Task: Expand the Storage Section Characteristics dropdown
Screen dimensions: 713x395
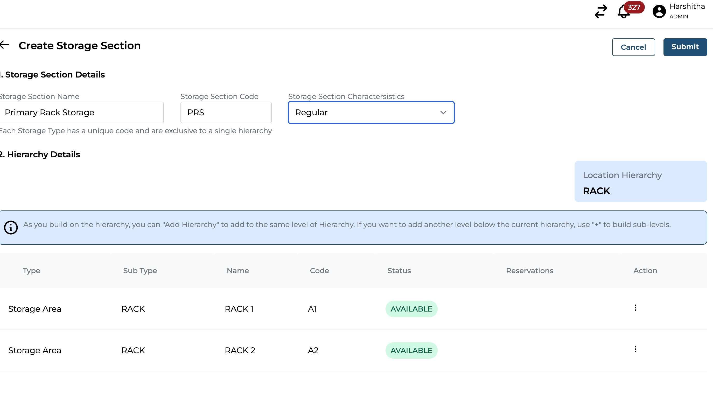Action: click(371, 112)
